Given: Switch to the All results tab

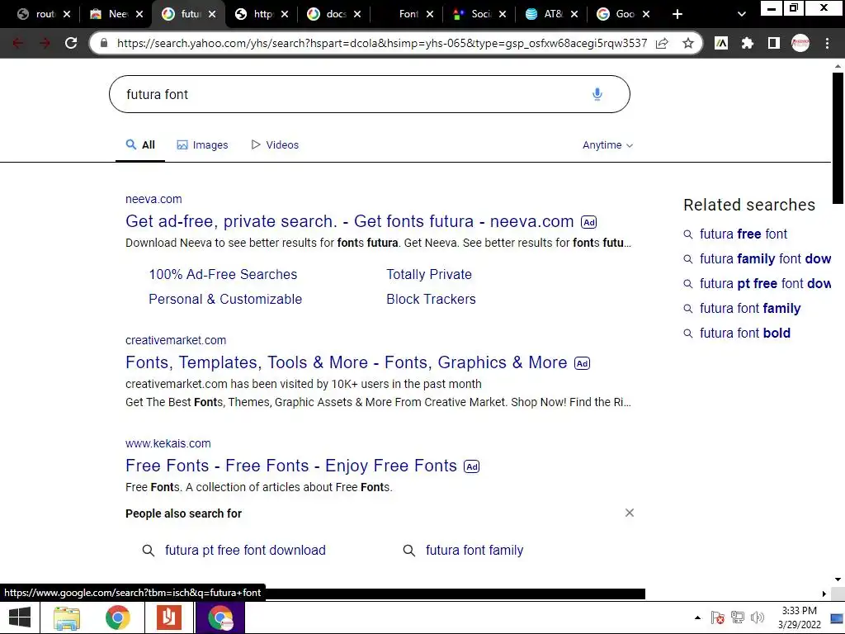Looking at the screenshot, I should pyautogui.click(x=140, y=145).
